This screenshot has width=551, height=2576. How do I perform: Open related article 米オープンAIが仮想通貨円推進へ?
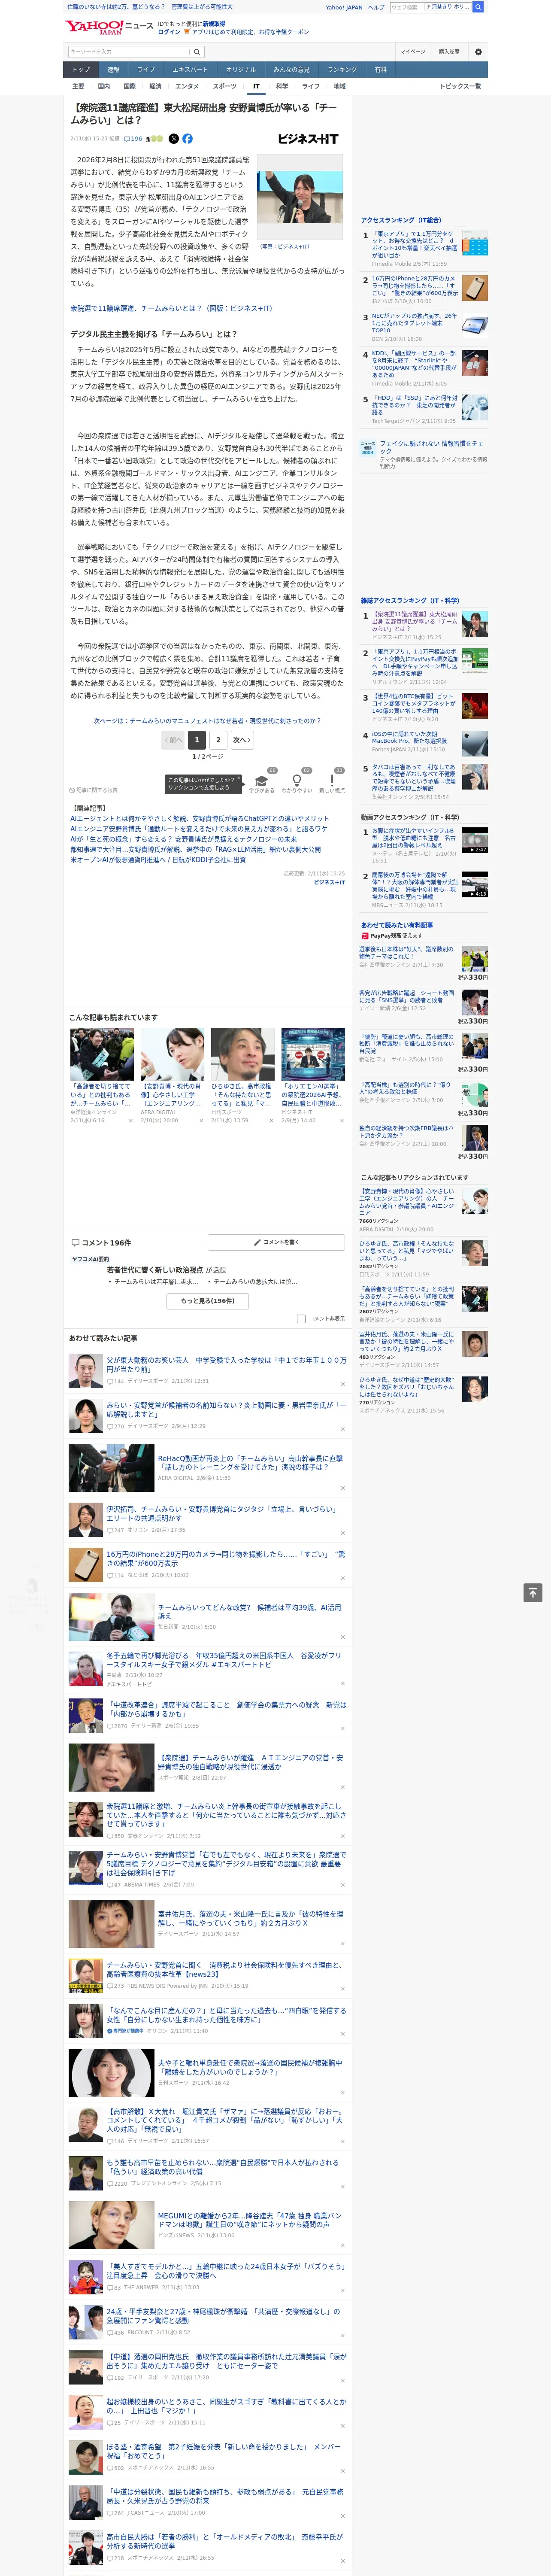click(x=157, y=860)
